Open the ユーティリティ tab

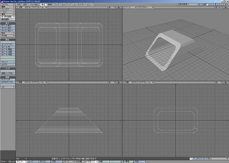[x=79, y=5]
